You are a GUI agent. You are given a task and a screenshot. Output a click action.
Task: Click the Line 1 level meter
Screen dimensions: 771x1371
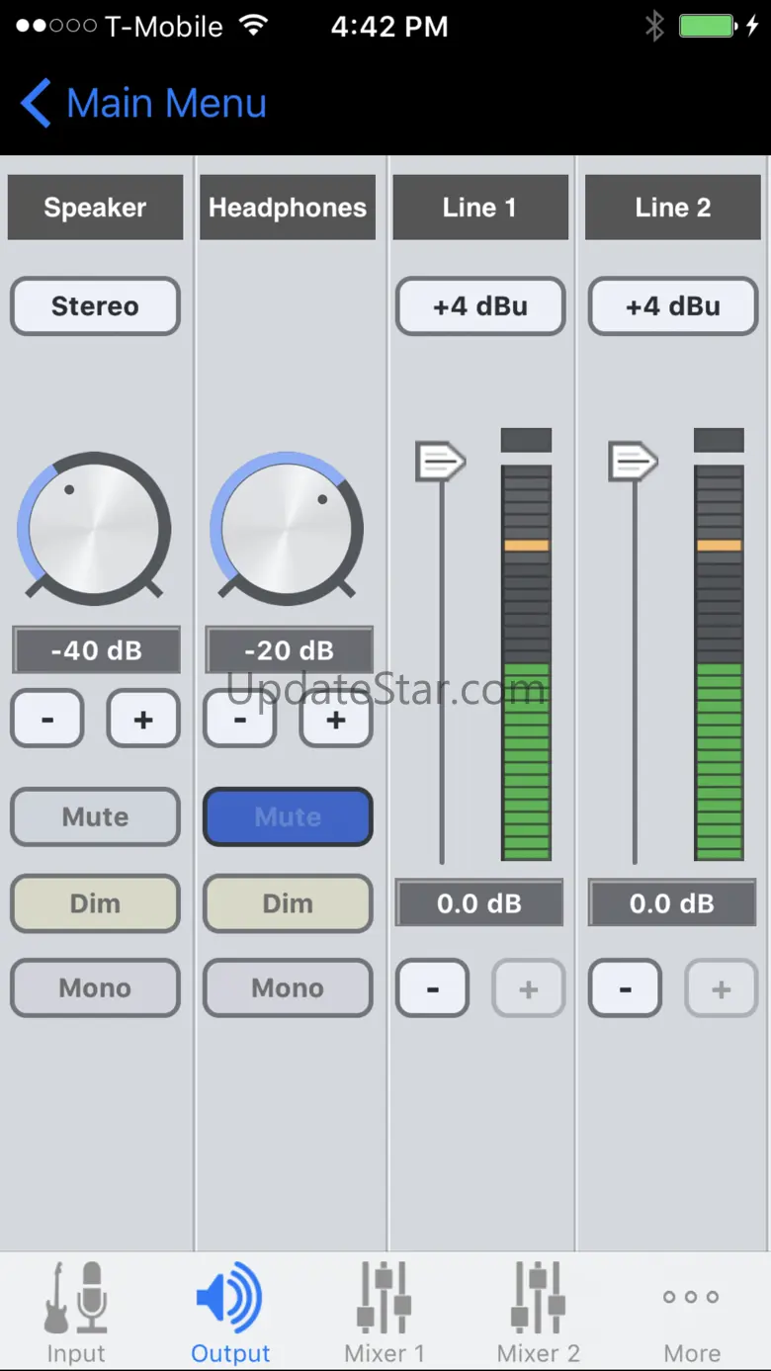526,662
